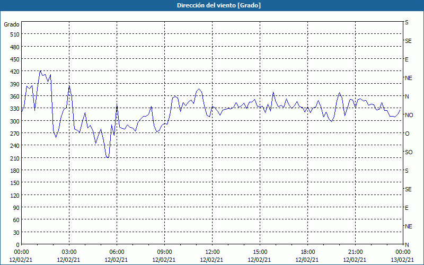
Task: Select the NO compass label on right axis
Action: [x=409, y=115]
